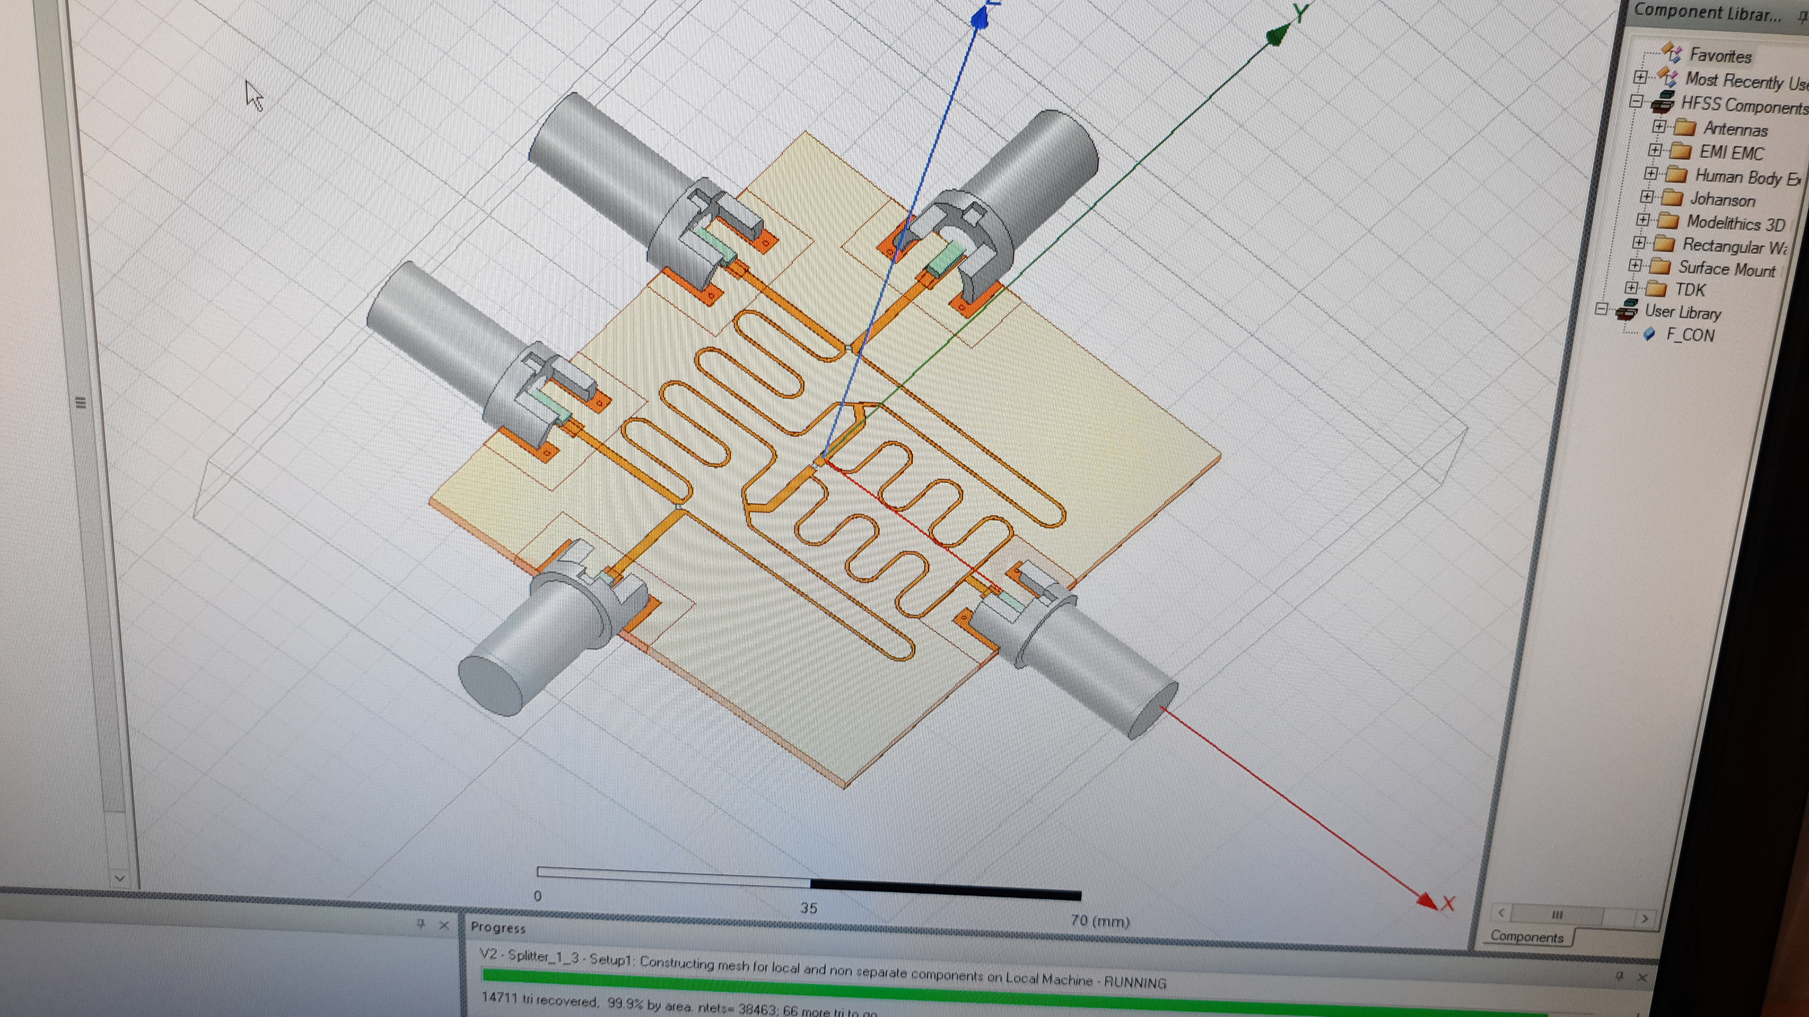
Task: Click the "70 (mm)" scale label
Action: click(1101, 920)
